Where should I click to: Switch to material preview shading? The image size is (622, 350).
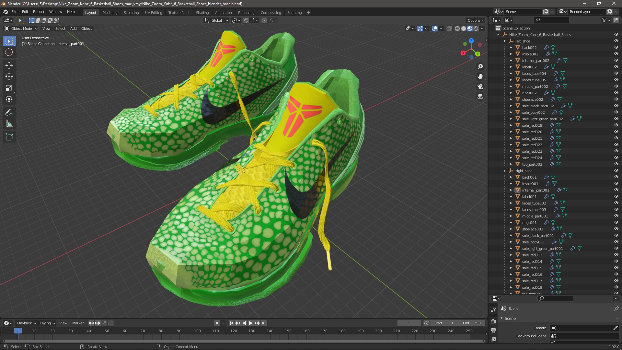point(470,29)
